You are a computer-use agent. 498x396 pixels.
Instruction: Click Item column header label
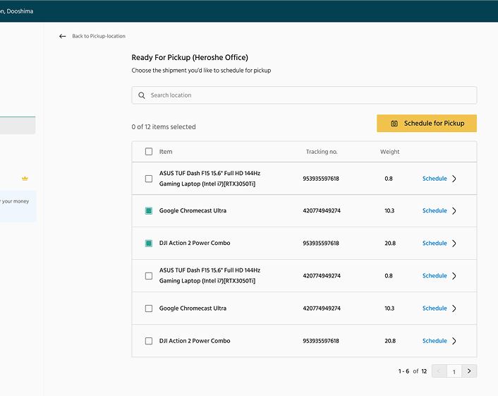pyautogui.click(x=166, y=152)
